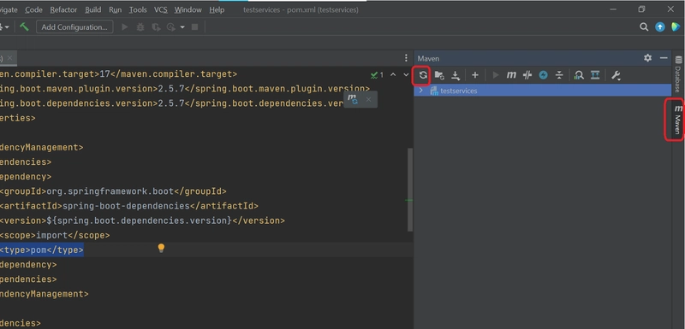Click the green Build Project hammer
This screenshot has height=329, width=685.
[x=24, y=26]
